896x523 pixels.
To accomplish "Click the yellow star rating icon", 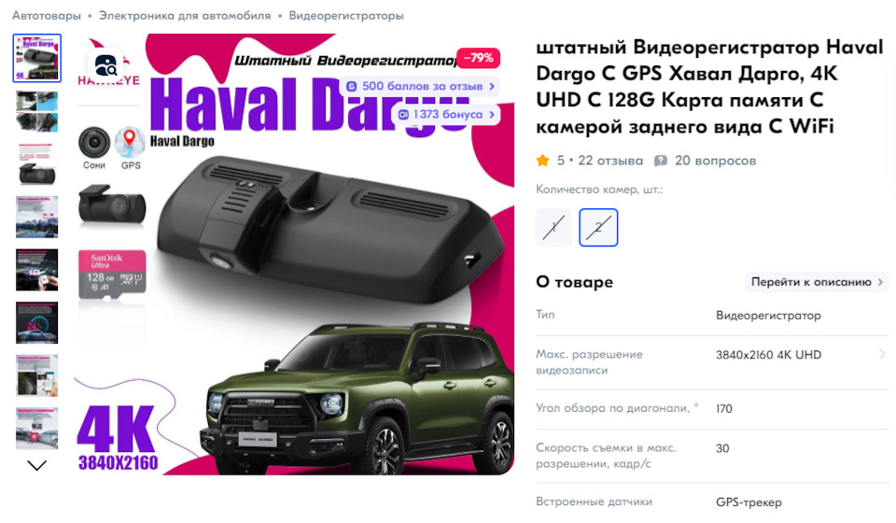I will (x=543, y=161).
